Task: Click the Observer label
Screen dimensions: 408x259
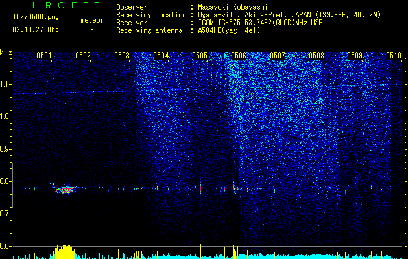Action: pos(132,7)
